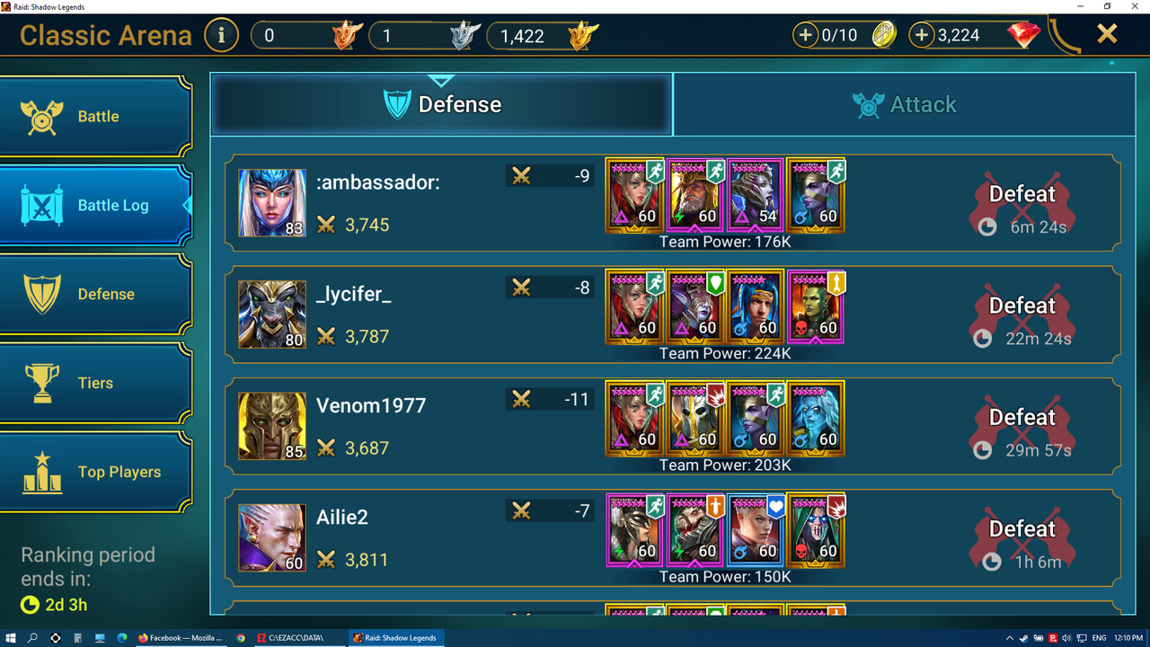Open the Classic Arena info icon
The height and width of the screenshot is (647, 1150).
coord(221,36)
